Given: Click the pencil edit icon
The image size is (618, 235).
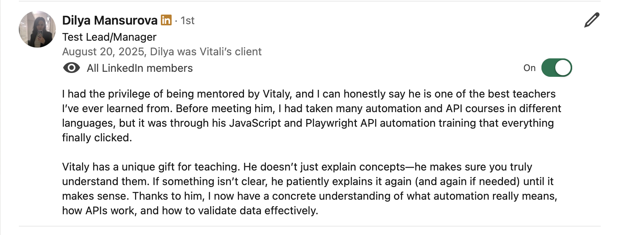Looking at the screenshot, I should pos(591,20).
